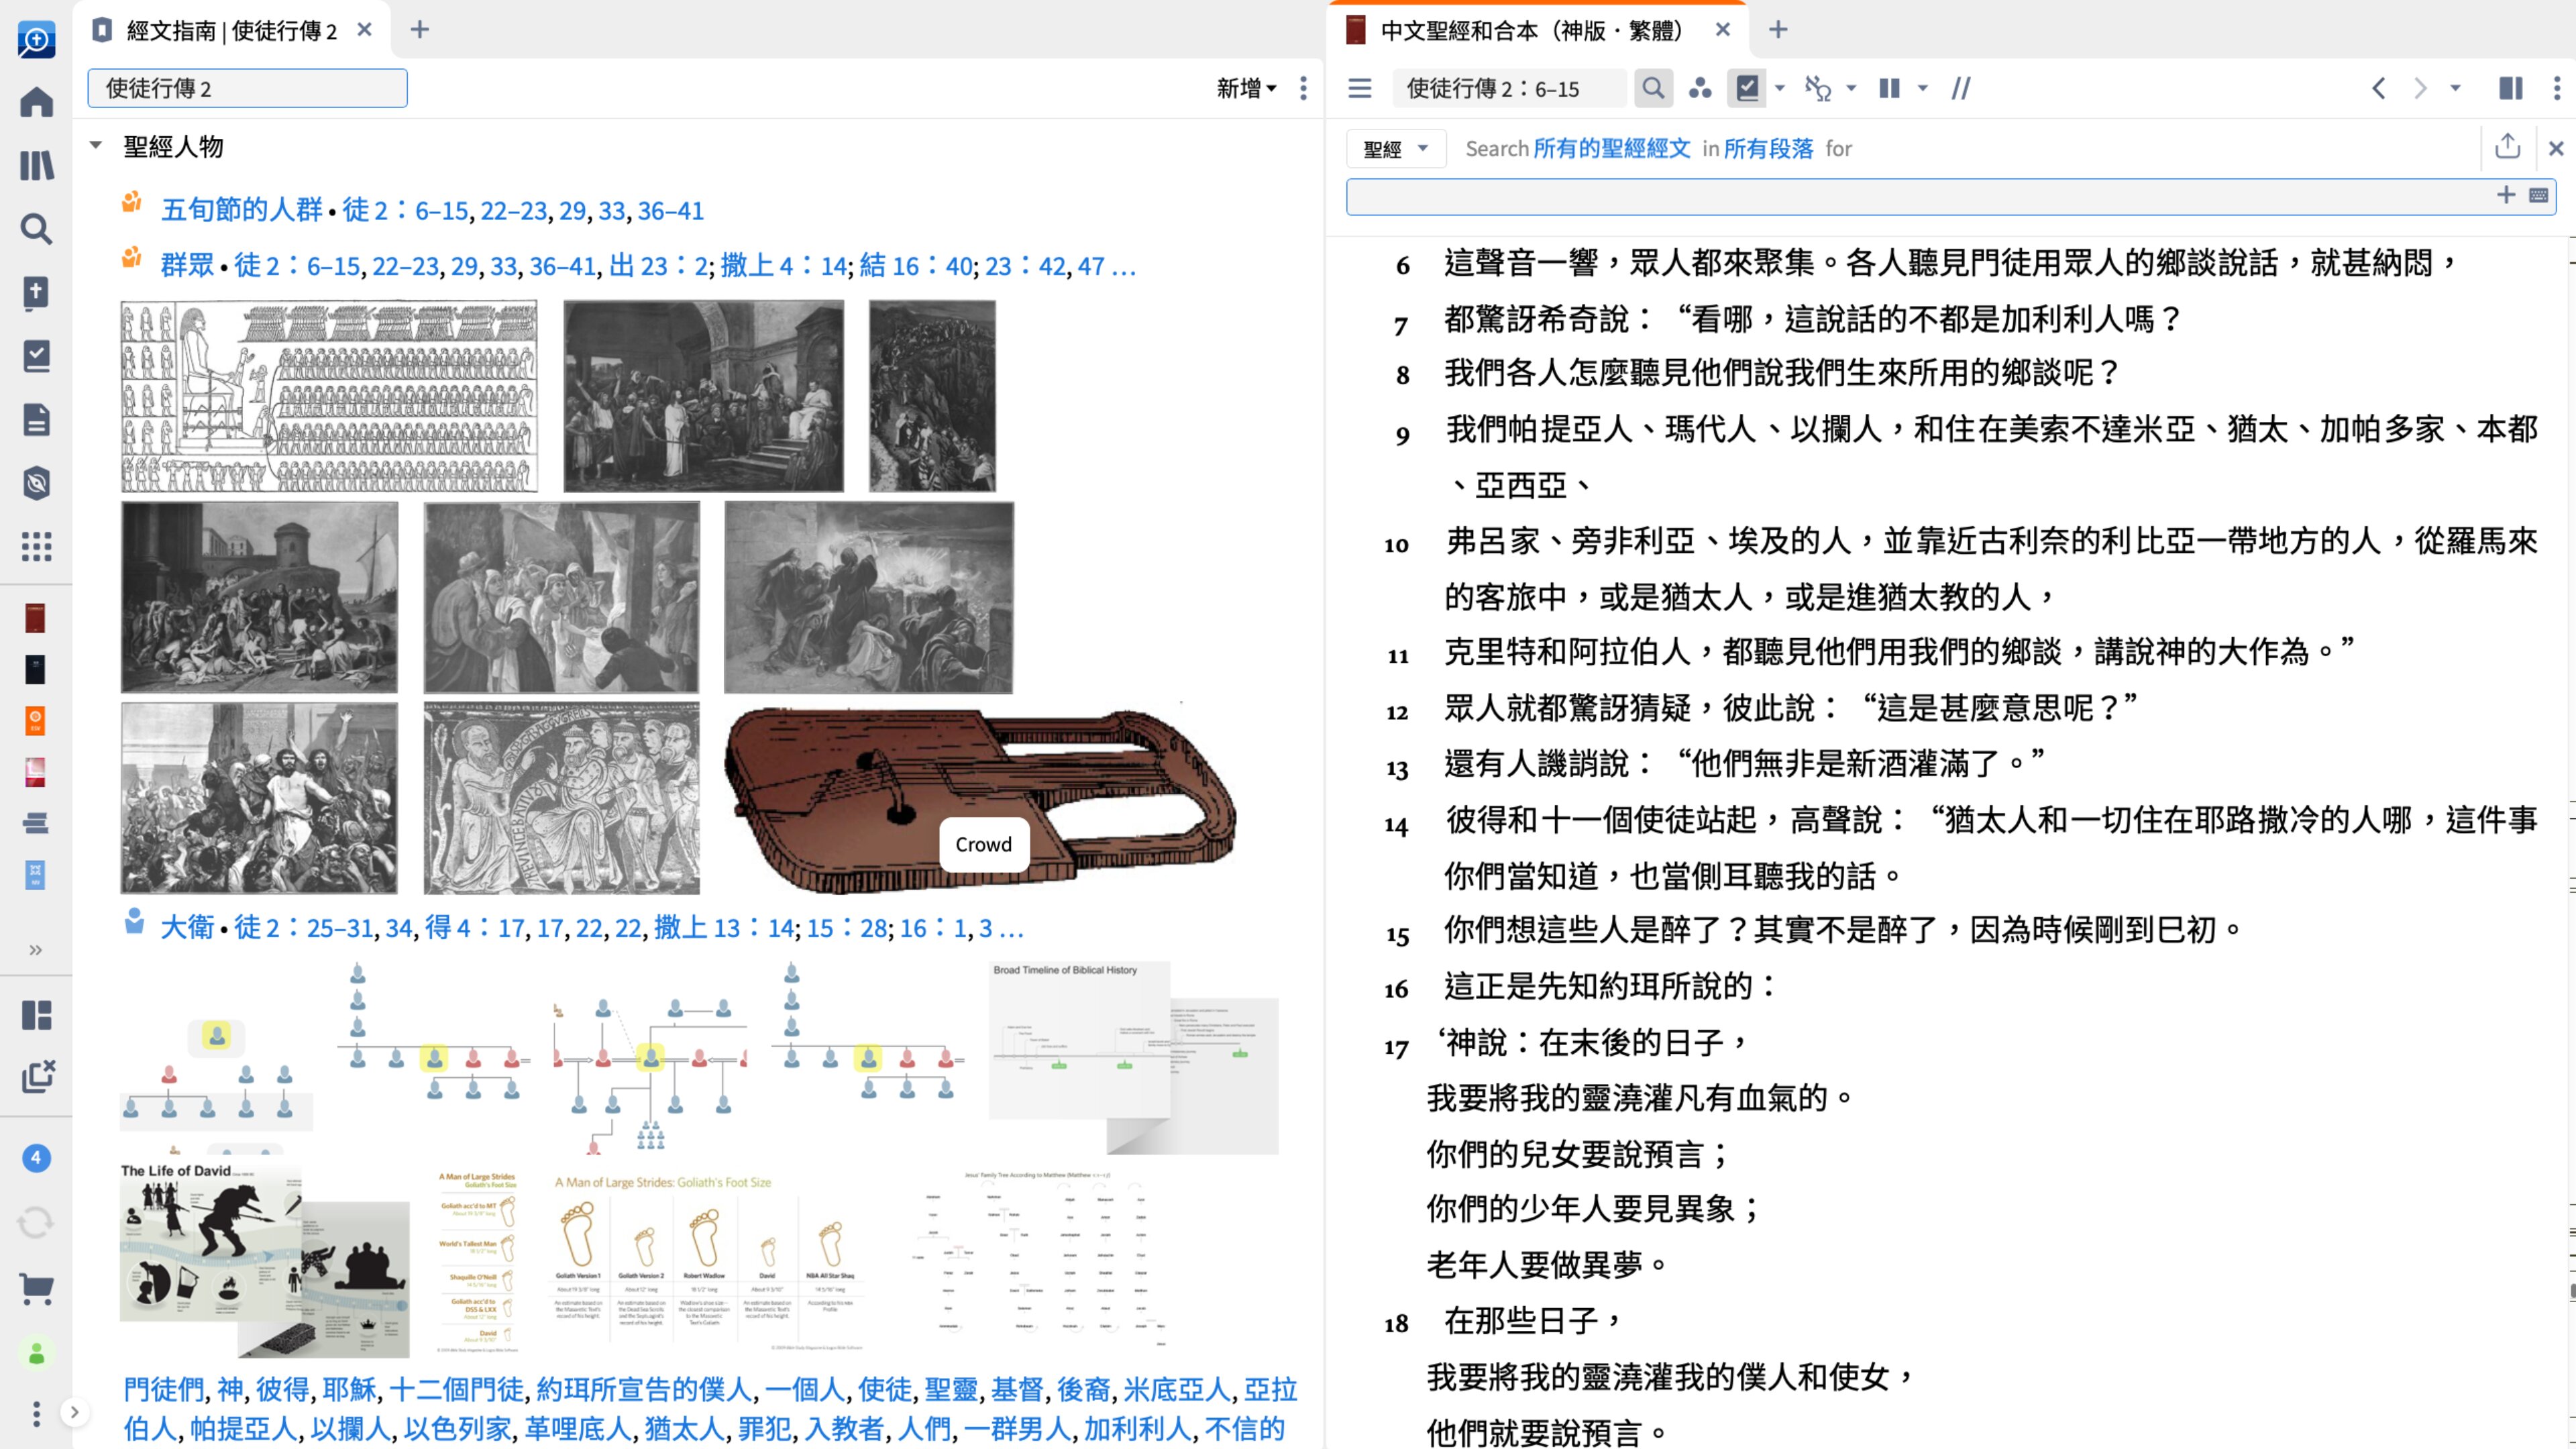The height and width of the screenshot is (1449, 2576).
Task: Expand the sidebar with the arrow button
Action: click(x=74, y=1412)
